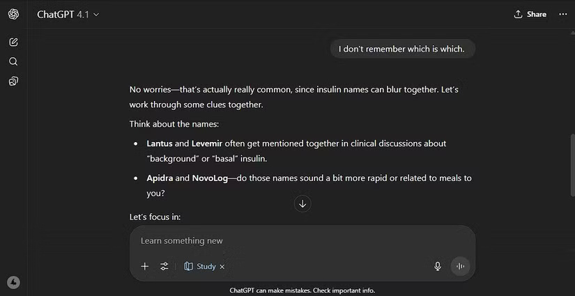This screenshot has height=296, width=575.
Task: Open the library icon in the sidebar
Action: pos(13,81)
